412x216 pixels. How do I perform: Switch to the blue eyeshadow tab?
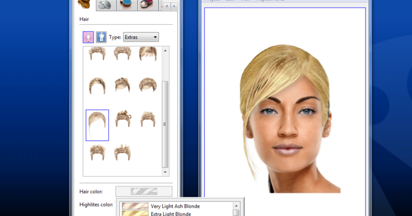click(x=127, y=5)
